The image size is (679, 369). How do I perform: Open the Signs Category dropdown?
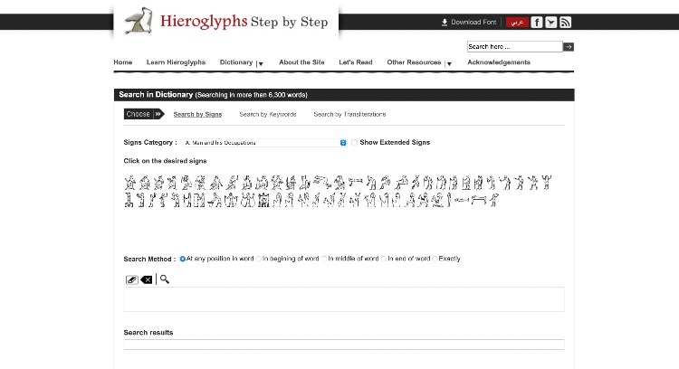(264, 142)
